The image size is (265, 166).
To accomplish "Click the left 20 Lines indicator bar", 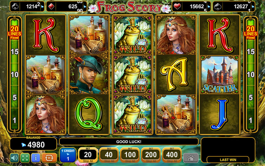I will [15, 74].
